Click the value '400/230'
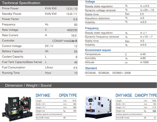 [x=72, y=30]
